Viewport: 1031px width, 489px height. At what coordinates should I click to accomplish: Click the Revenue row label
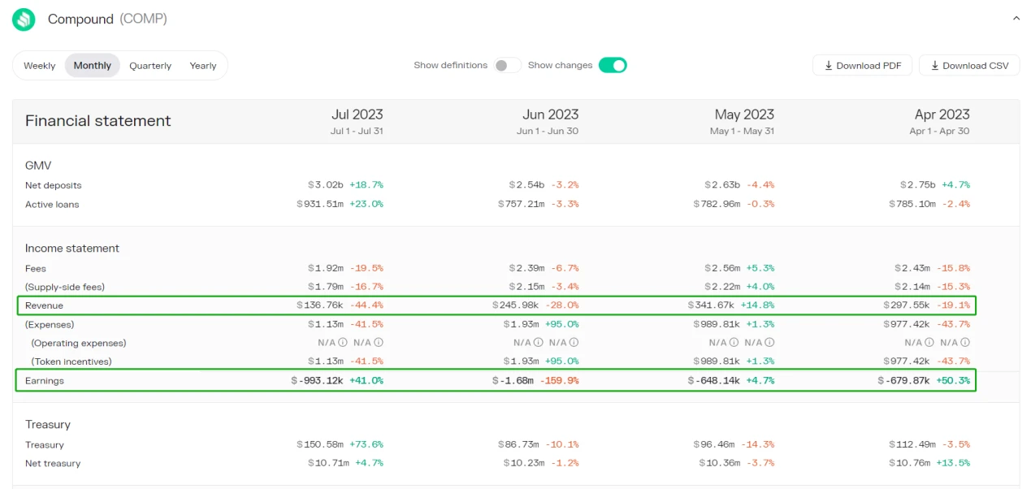pyautogui.click(x=44, y=305)
